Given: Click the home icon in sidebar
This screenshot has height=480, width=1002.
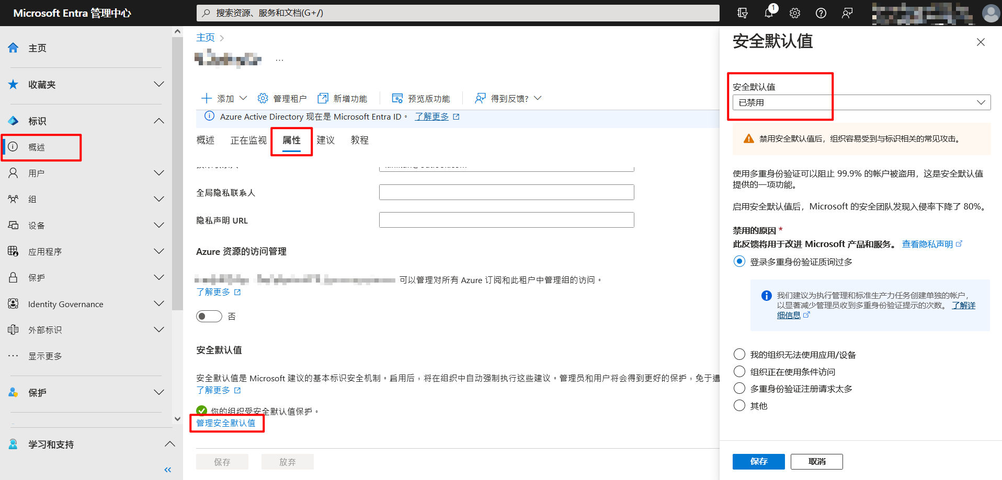Looking at the screenshot, I should (x=14, y=48).
